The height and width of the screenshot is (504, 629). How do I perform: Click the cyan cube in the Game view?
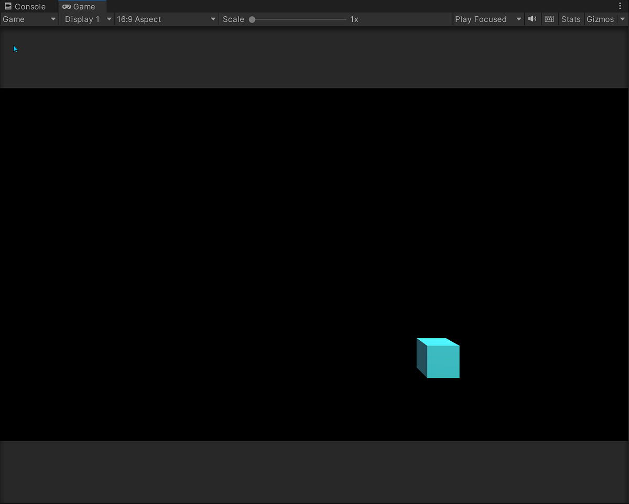click(438, 359)
